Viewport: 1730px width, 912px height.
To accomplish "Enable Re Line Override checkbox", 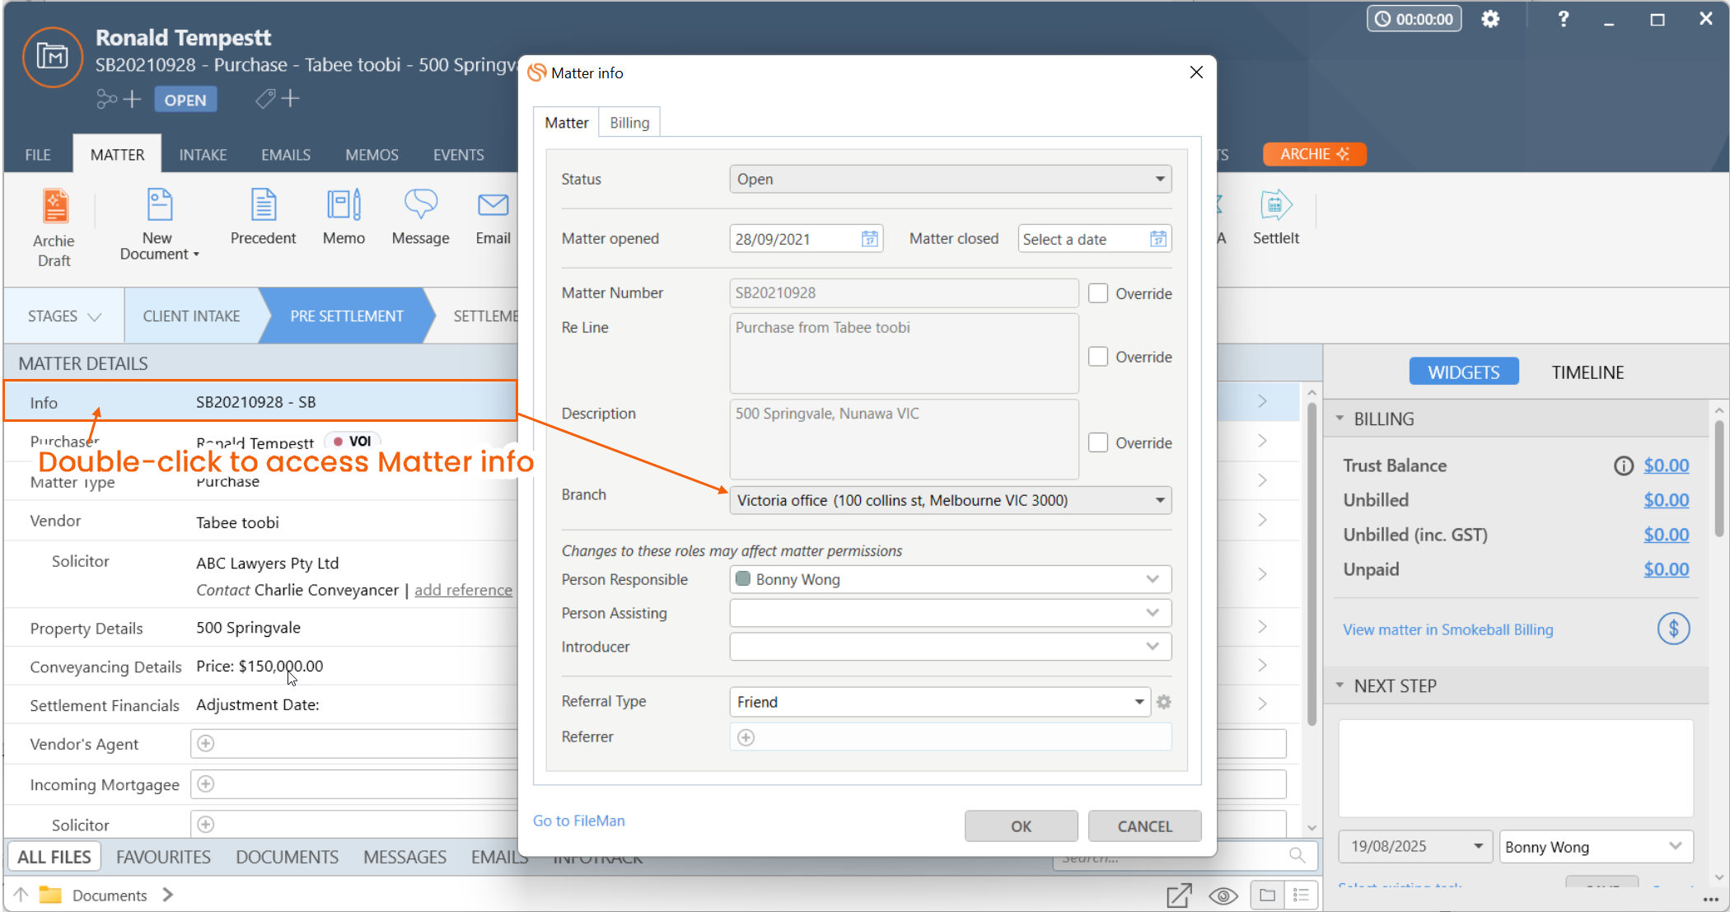I will point(1098,357).
